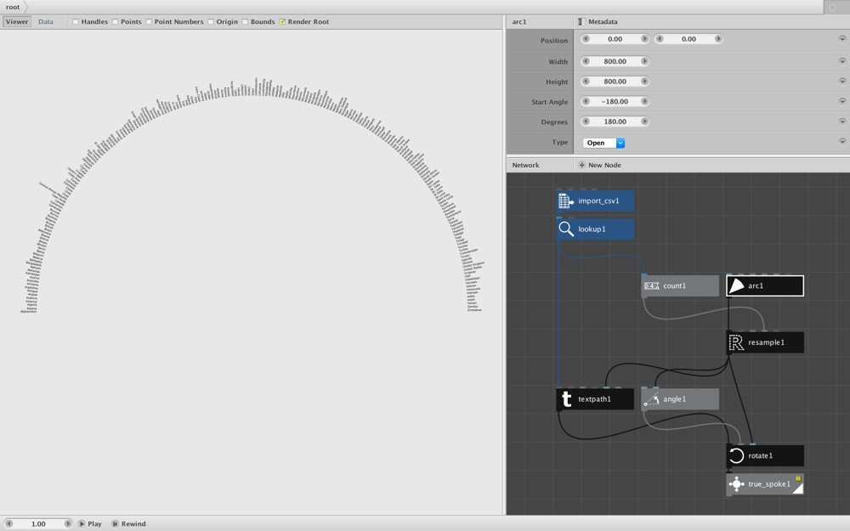This screenshot has width=850, height=531.
Task: Increase Position X value with right arrow
Action: (644, 39)
